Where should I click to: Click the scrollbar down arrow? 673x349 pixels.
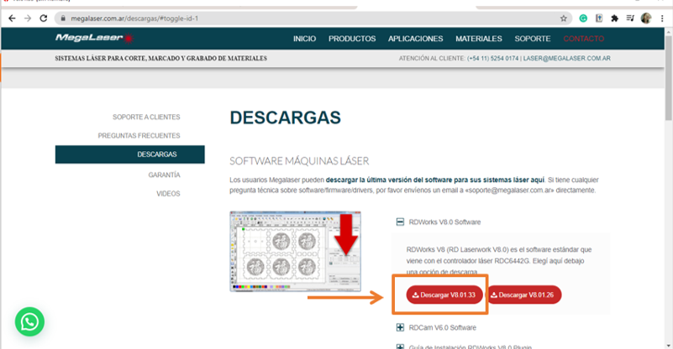click(x=669, y=345)
